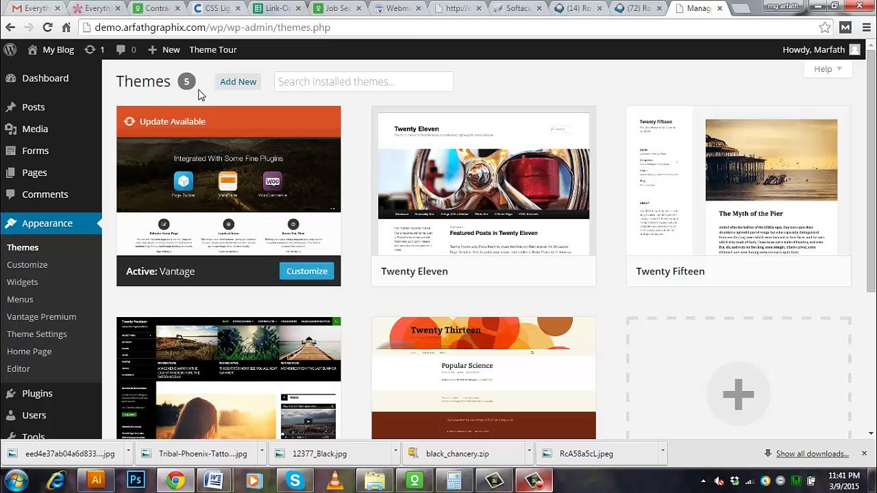877x493 pixels.
Task: Open Theme Settings submenu item
Action: pos(37,333)
